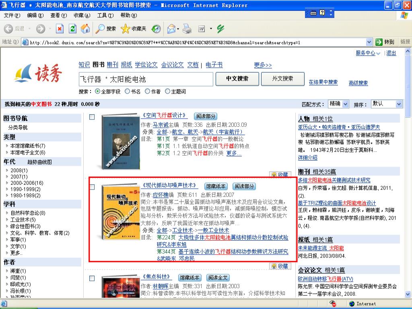
Task: Click the keyboard icon in the language bar
Action: point(313,13)
